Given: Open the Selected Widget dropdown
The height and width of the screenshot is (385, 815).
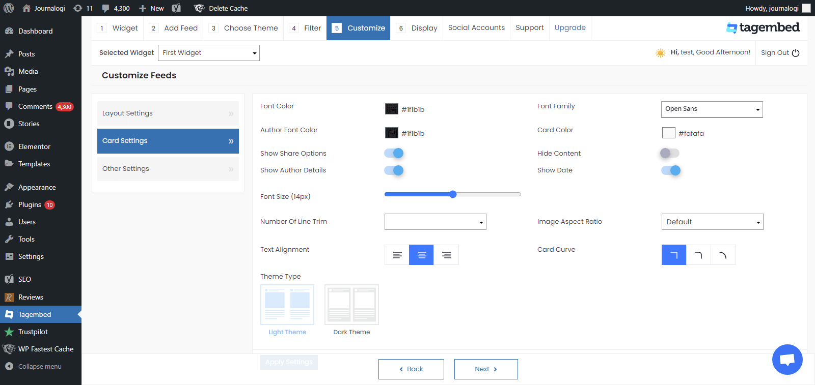Looking at the screenshot, I should pyautogui.click(x=209, y=53).
